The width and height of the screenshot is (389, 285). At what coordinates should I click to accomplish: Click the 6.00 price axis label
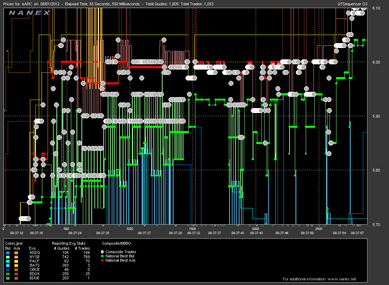coord(377,62)
